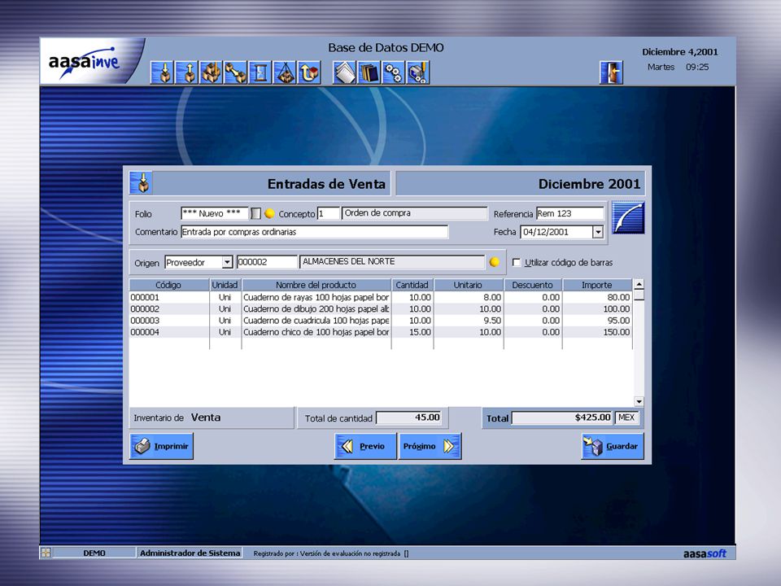Click the table scrollbar down arrow
The height and width of the screenshot is (586, 781).
point(639,401)
